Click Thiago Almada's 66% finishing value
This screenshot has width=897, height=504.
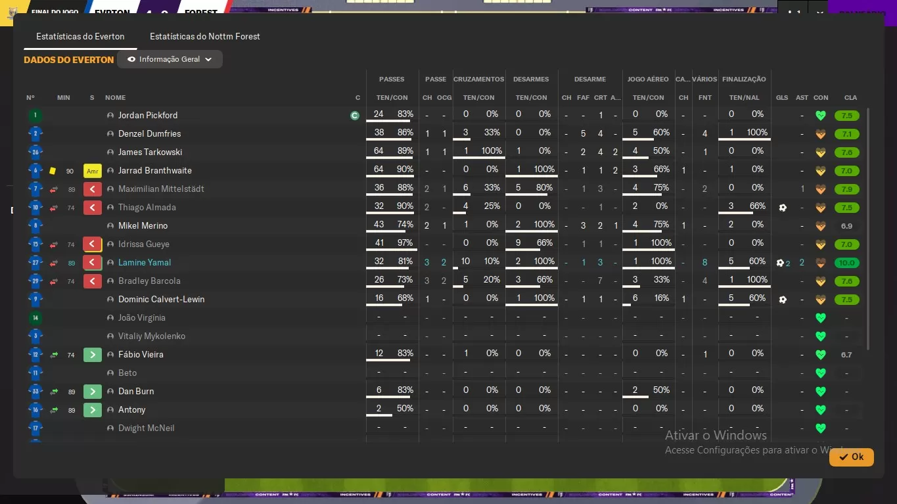click(x=757, y=206)
